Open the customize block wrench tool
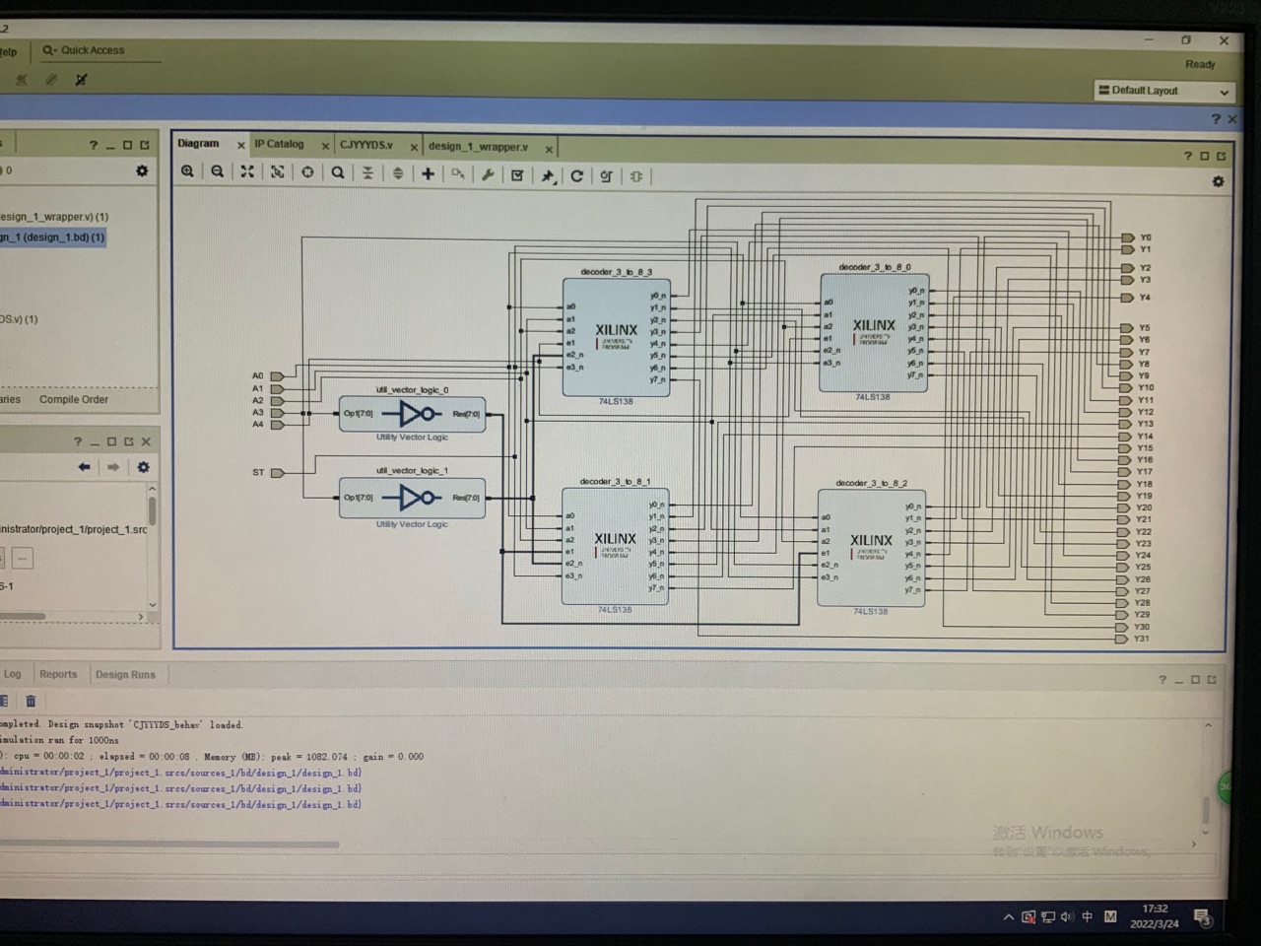This screenshot has width=1261, height=946. (x=488, y=174)
